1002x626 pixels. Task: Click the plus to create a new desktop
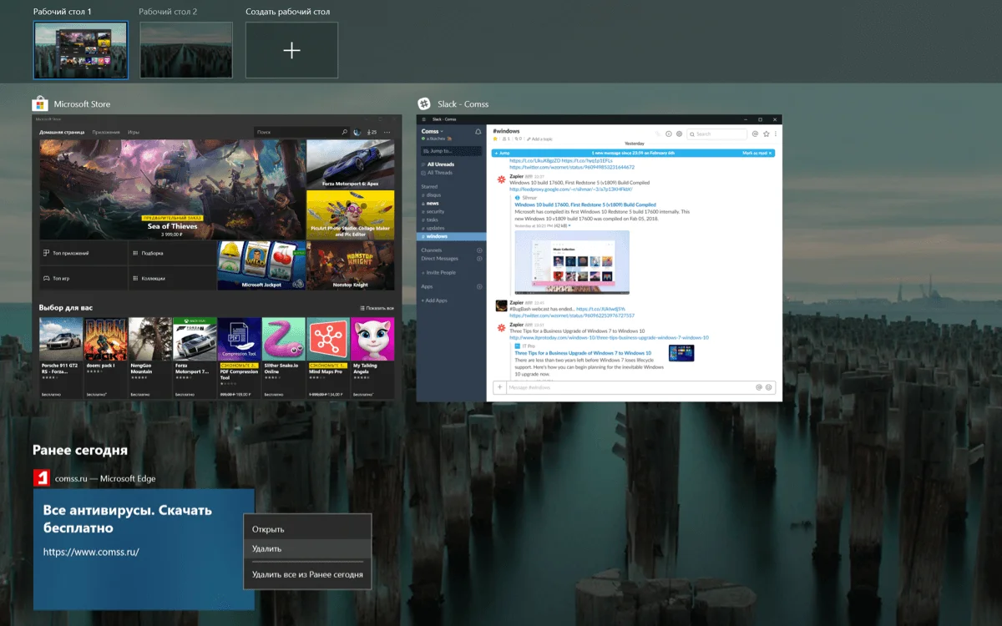pos(291,51)
